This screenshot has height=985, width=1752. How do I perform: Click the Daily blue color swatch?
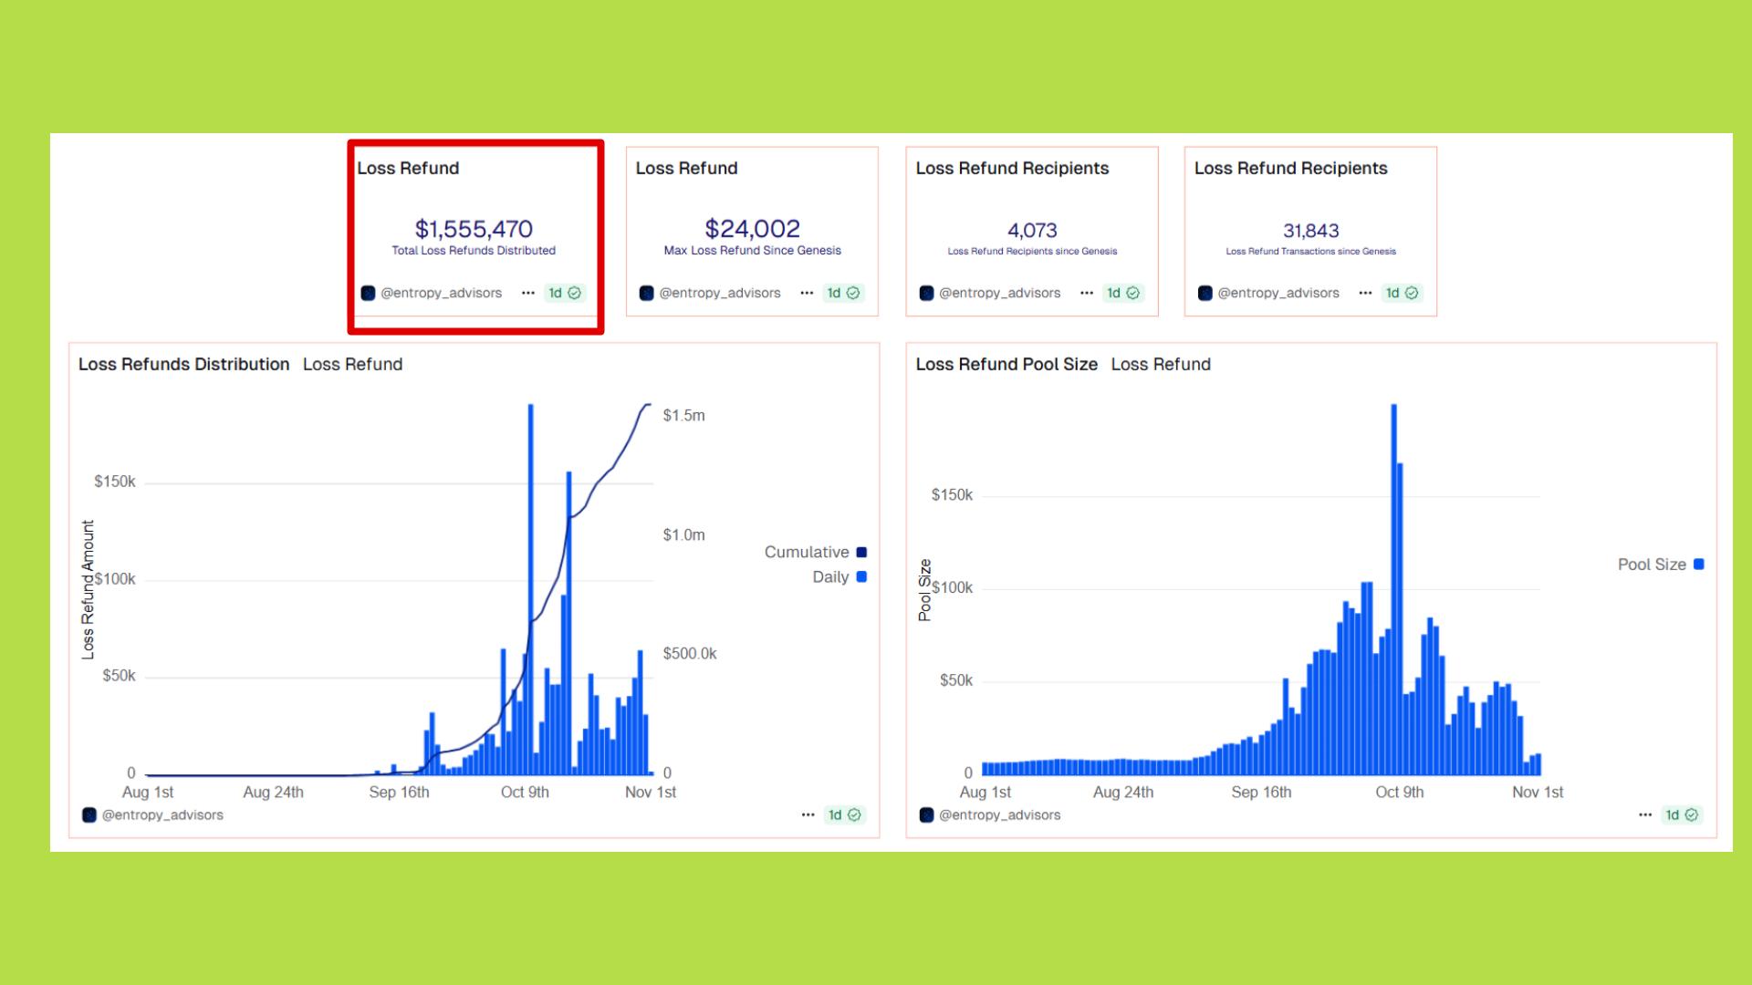(861, 576)
